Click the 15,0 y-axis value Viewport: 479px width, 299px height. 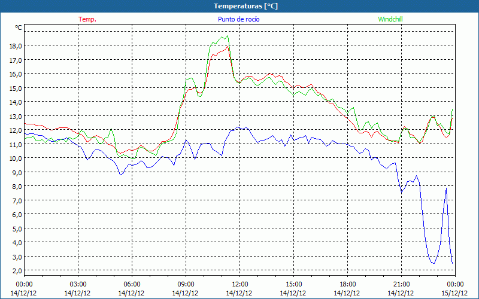16,88
